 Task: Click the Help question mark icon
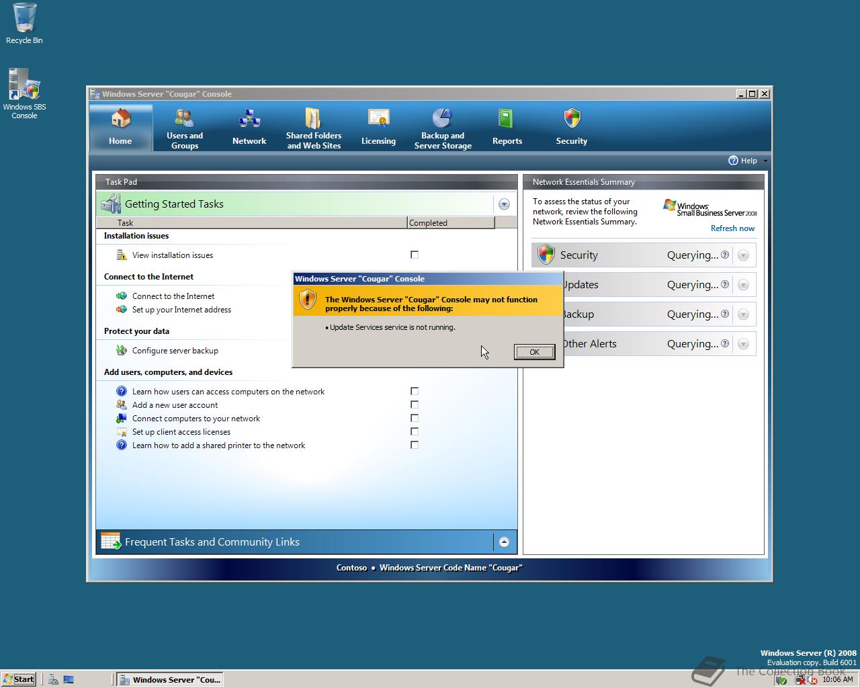click(733, 161)
